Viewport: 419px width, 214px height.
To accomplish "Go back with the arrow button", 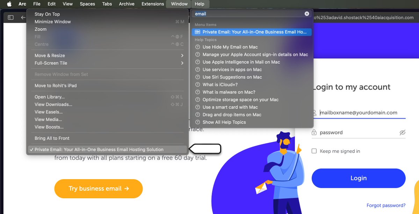I will pos(23,17).
